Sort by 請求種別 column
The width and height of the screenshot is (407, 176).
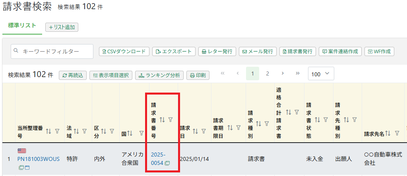pyautogui.click(x=258, y=124)
